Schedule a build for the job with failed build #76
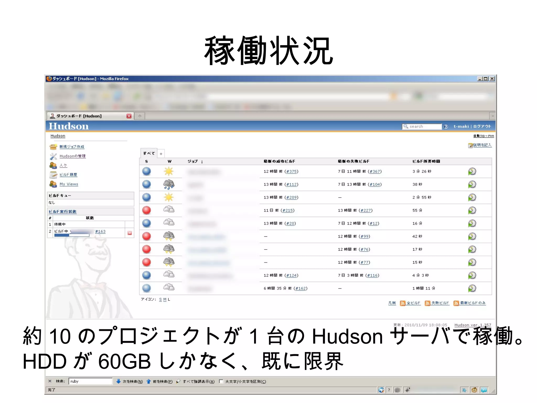This screenshot has height=403, width=537. pyautogui.click(x=472, y=249)
